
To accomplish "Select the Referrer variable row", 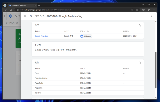I will tap(88, 93).
